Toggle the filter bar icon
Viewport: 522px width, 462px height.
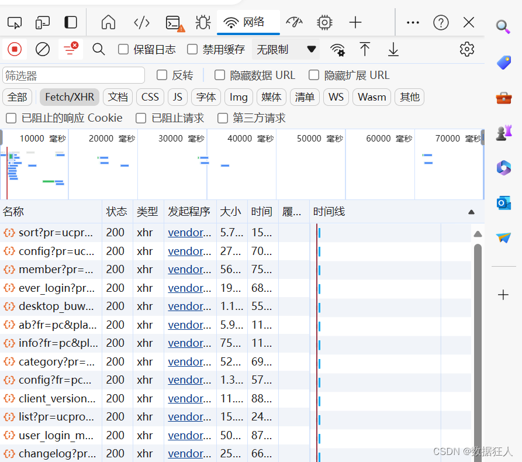(70, 49)
